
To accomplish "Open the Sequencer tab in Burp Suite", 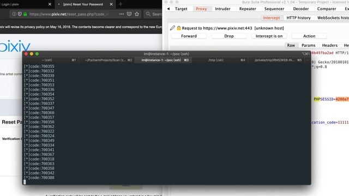I will tap(274, 9).
